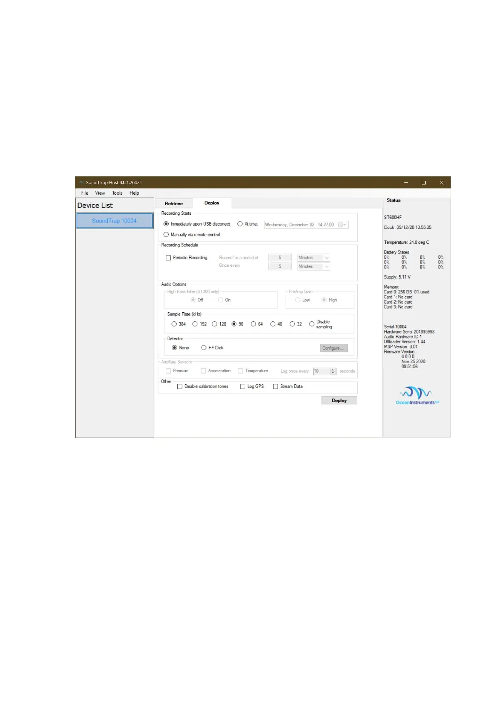This screenshot has width=496, height=702.
Task: Open the date picker calendar icon
Action: pyautogui.click(x=342, y=225)
